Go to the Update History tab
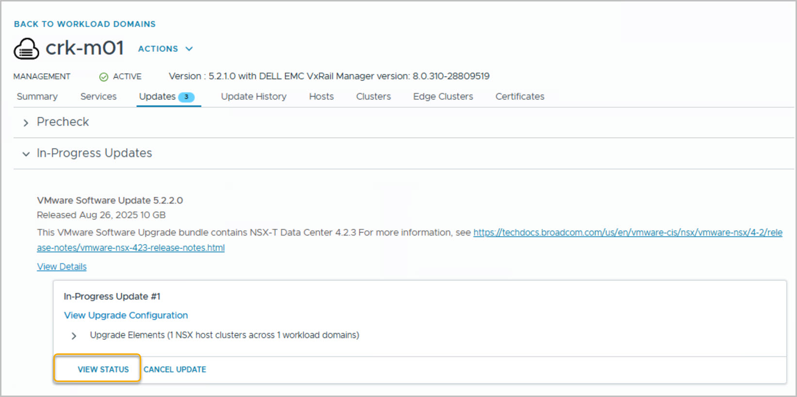The height and width of the screenshot is (397, 797). pos(254,96)
